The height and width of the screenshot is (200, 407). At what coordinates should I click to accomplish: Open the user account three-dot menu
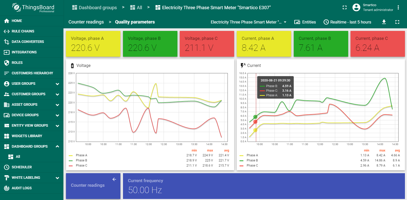click(398, 7)
